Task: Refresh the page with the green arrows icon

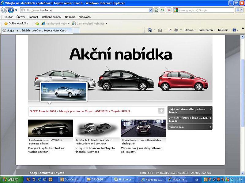Action: coord(162,10)
